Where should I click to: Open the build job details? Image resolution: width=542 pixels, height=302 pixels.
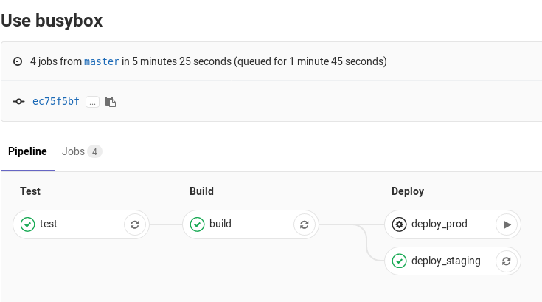point(220,224)
